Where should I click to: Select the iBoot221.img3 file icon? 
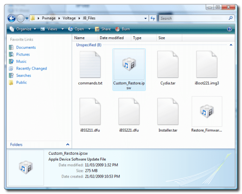click(207, 64)
